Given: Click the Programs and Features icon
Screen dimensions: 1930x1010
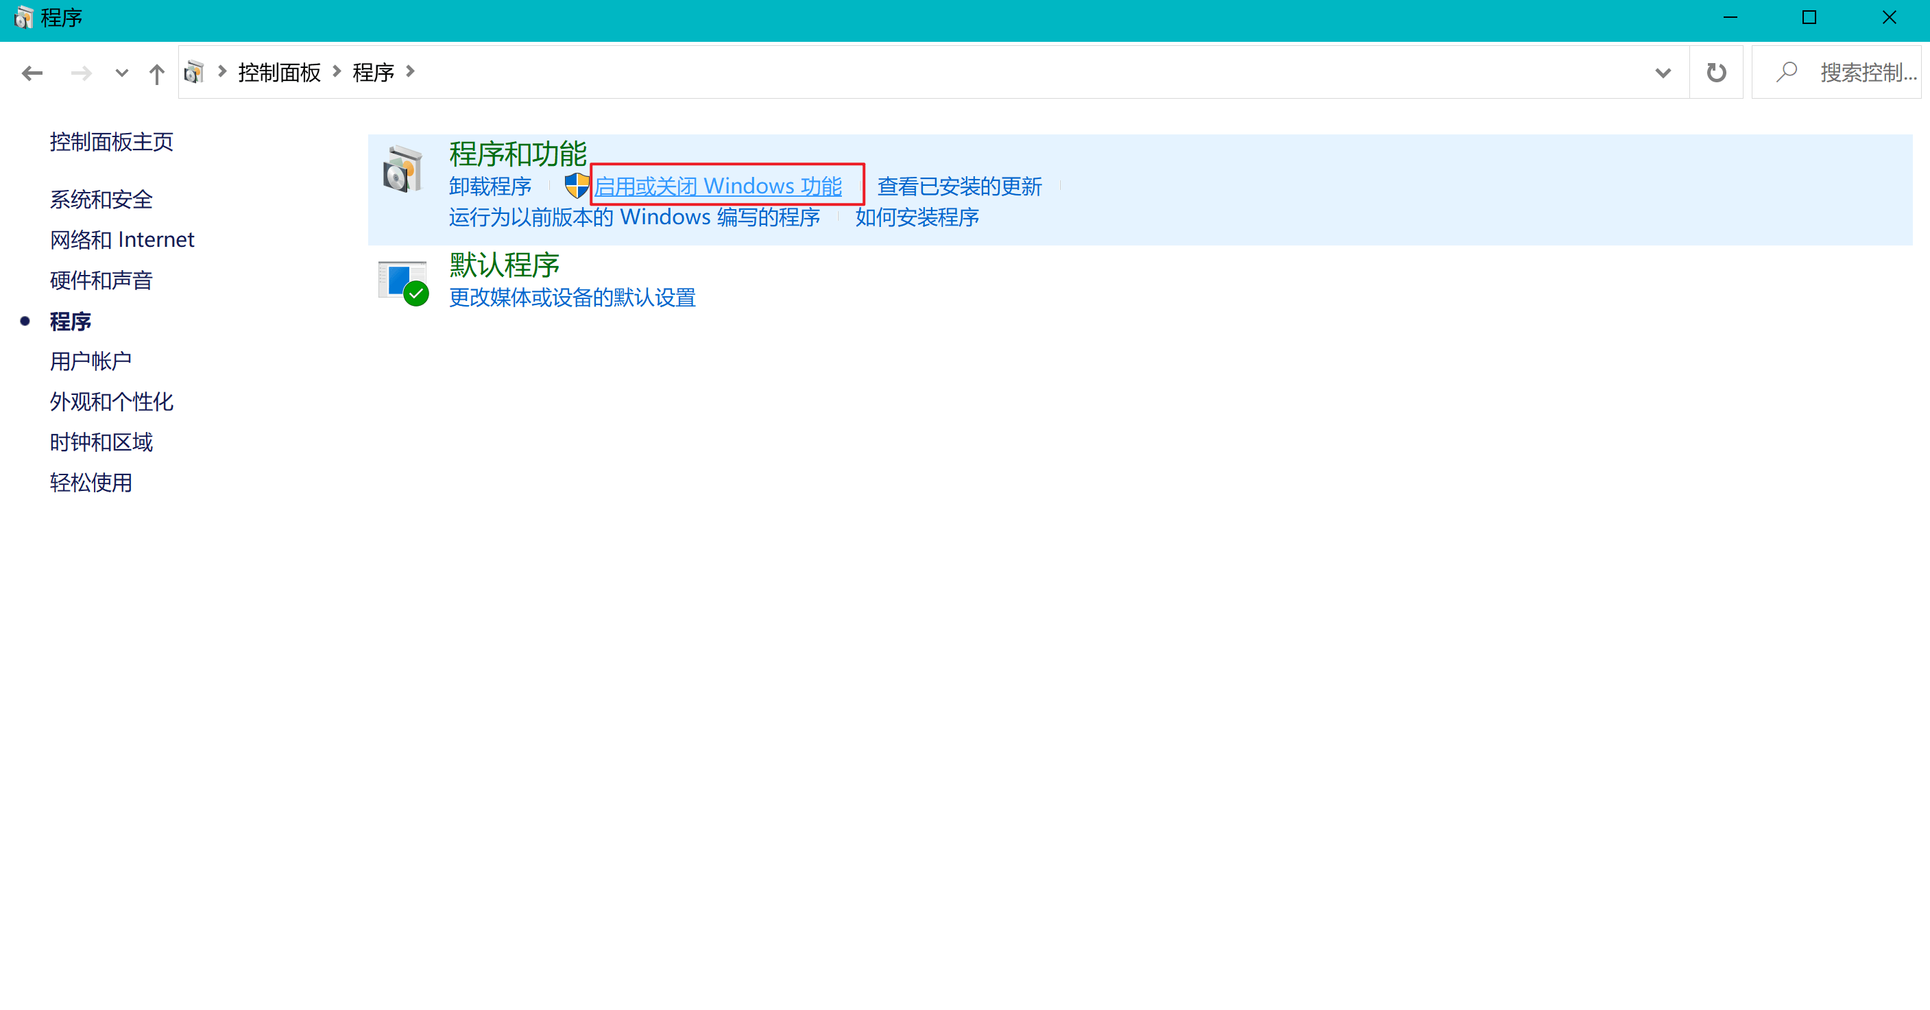Looking at the screenshot, I should pyautogui.click(x=402, y=169).
